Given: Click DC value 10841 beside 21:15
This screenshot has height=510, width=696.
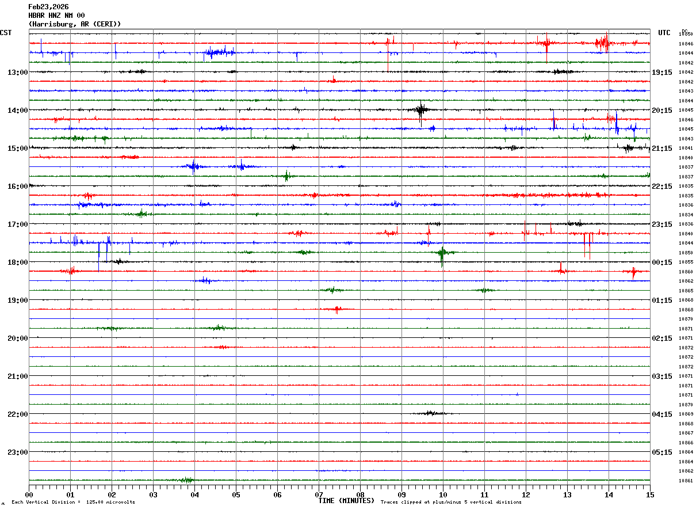Looking at the screenshot, I should click(x=686, y=148).
